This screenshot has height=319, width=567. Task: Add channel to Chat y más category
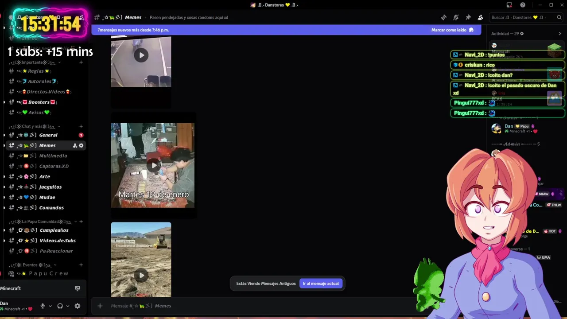pos(81,126)
